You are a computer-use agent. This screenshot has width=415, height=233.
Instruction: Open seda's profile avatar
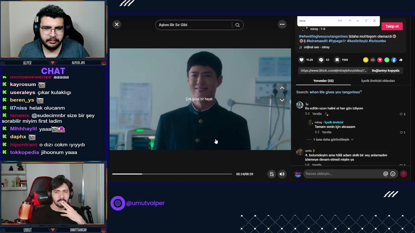pos(300,152)
